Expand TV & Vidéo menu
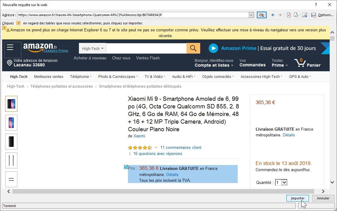This screenshot has height=211, width=337. (155, 76)
